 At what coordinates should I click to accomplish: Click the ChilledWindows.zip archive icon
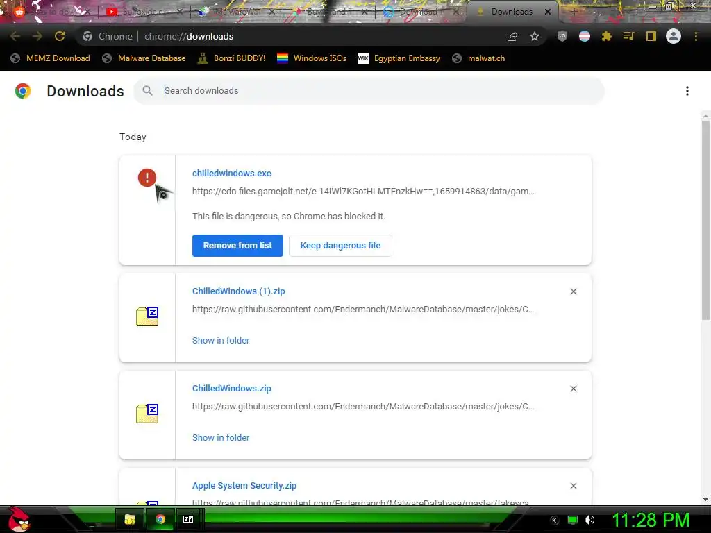[147, 414]
